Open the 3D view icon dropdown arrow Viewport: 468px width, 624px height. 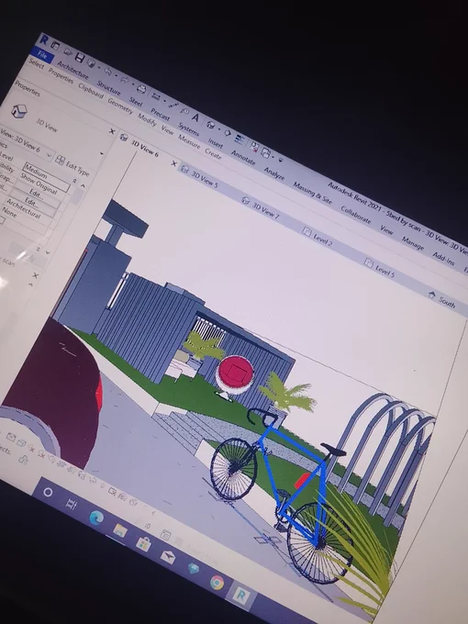(219, 129)
